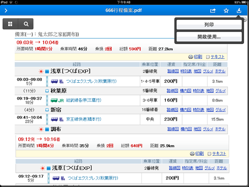Choose 開啟使用... in the popup menu
This screenshot has height=187, width=249.
pos(209,37)
